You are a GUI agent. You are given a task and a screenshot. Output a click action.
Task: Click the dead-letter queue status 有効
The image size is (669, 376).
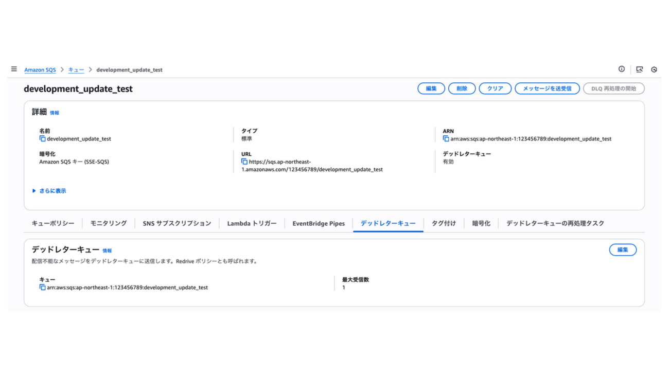[449, 162]
